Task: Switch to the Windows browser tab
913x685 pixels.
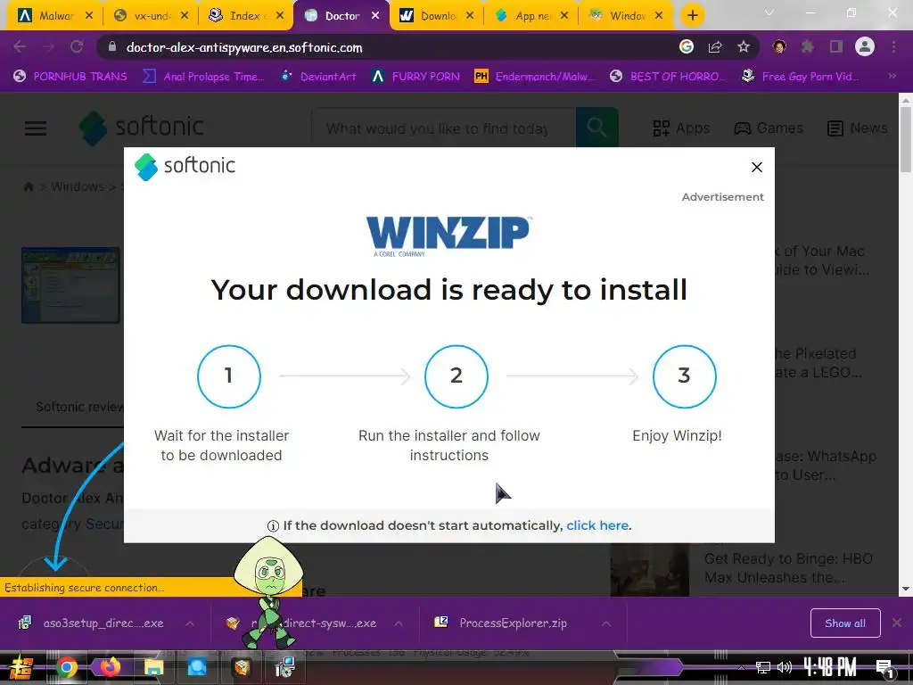Action: (x=626, y=16)
